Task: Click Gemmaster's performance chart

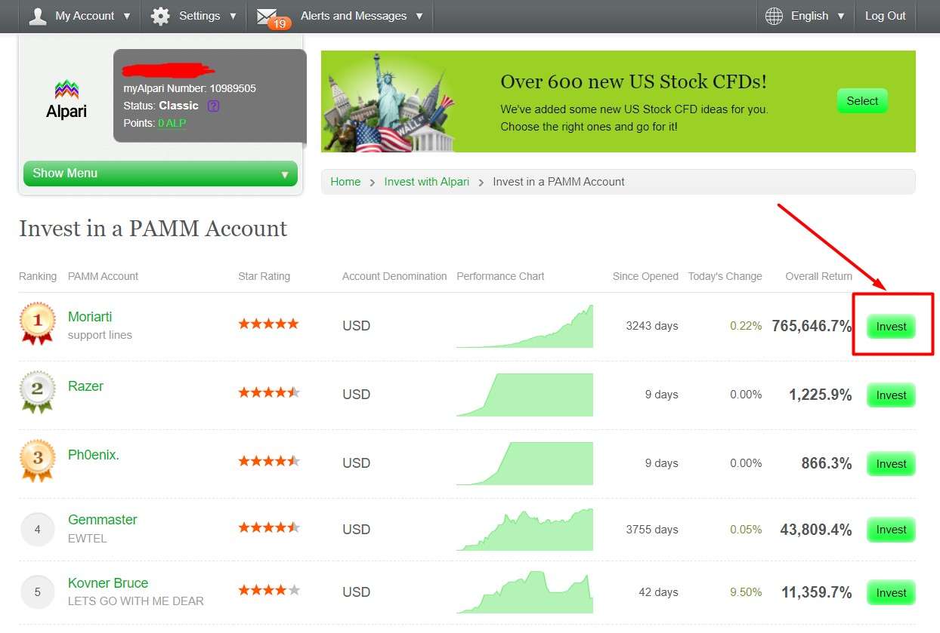Action: click(524, 529)
